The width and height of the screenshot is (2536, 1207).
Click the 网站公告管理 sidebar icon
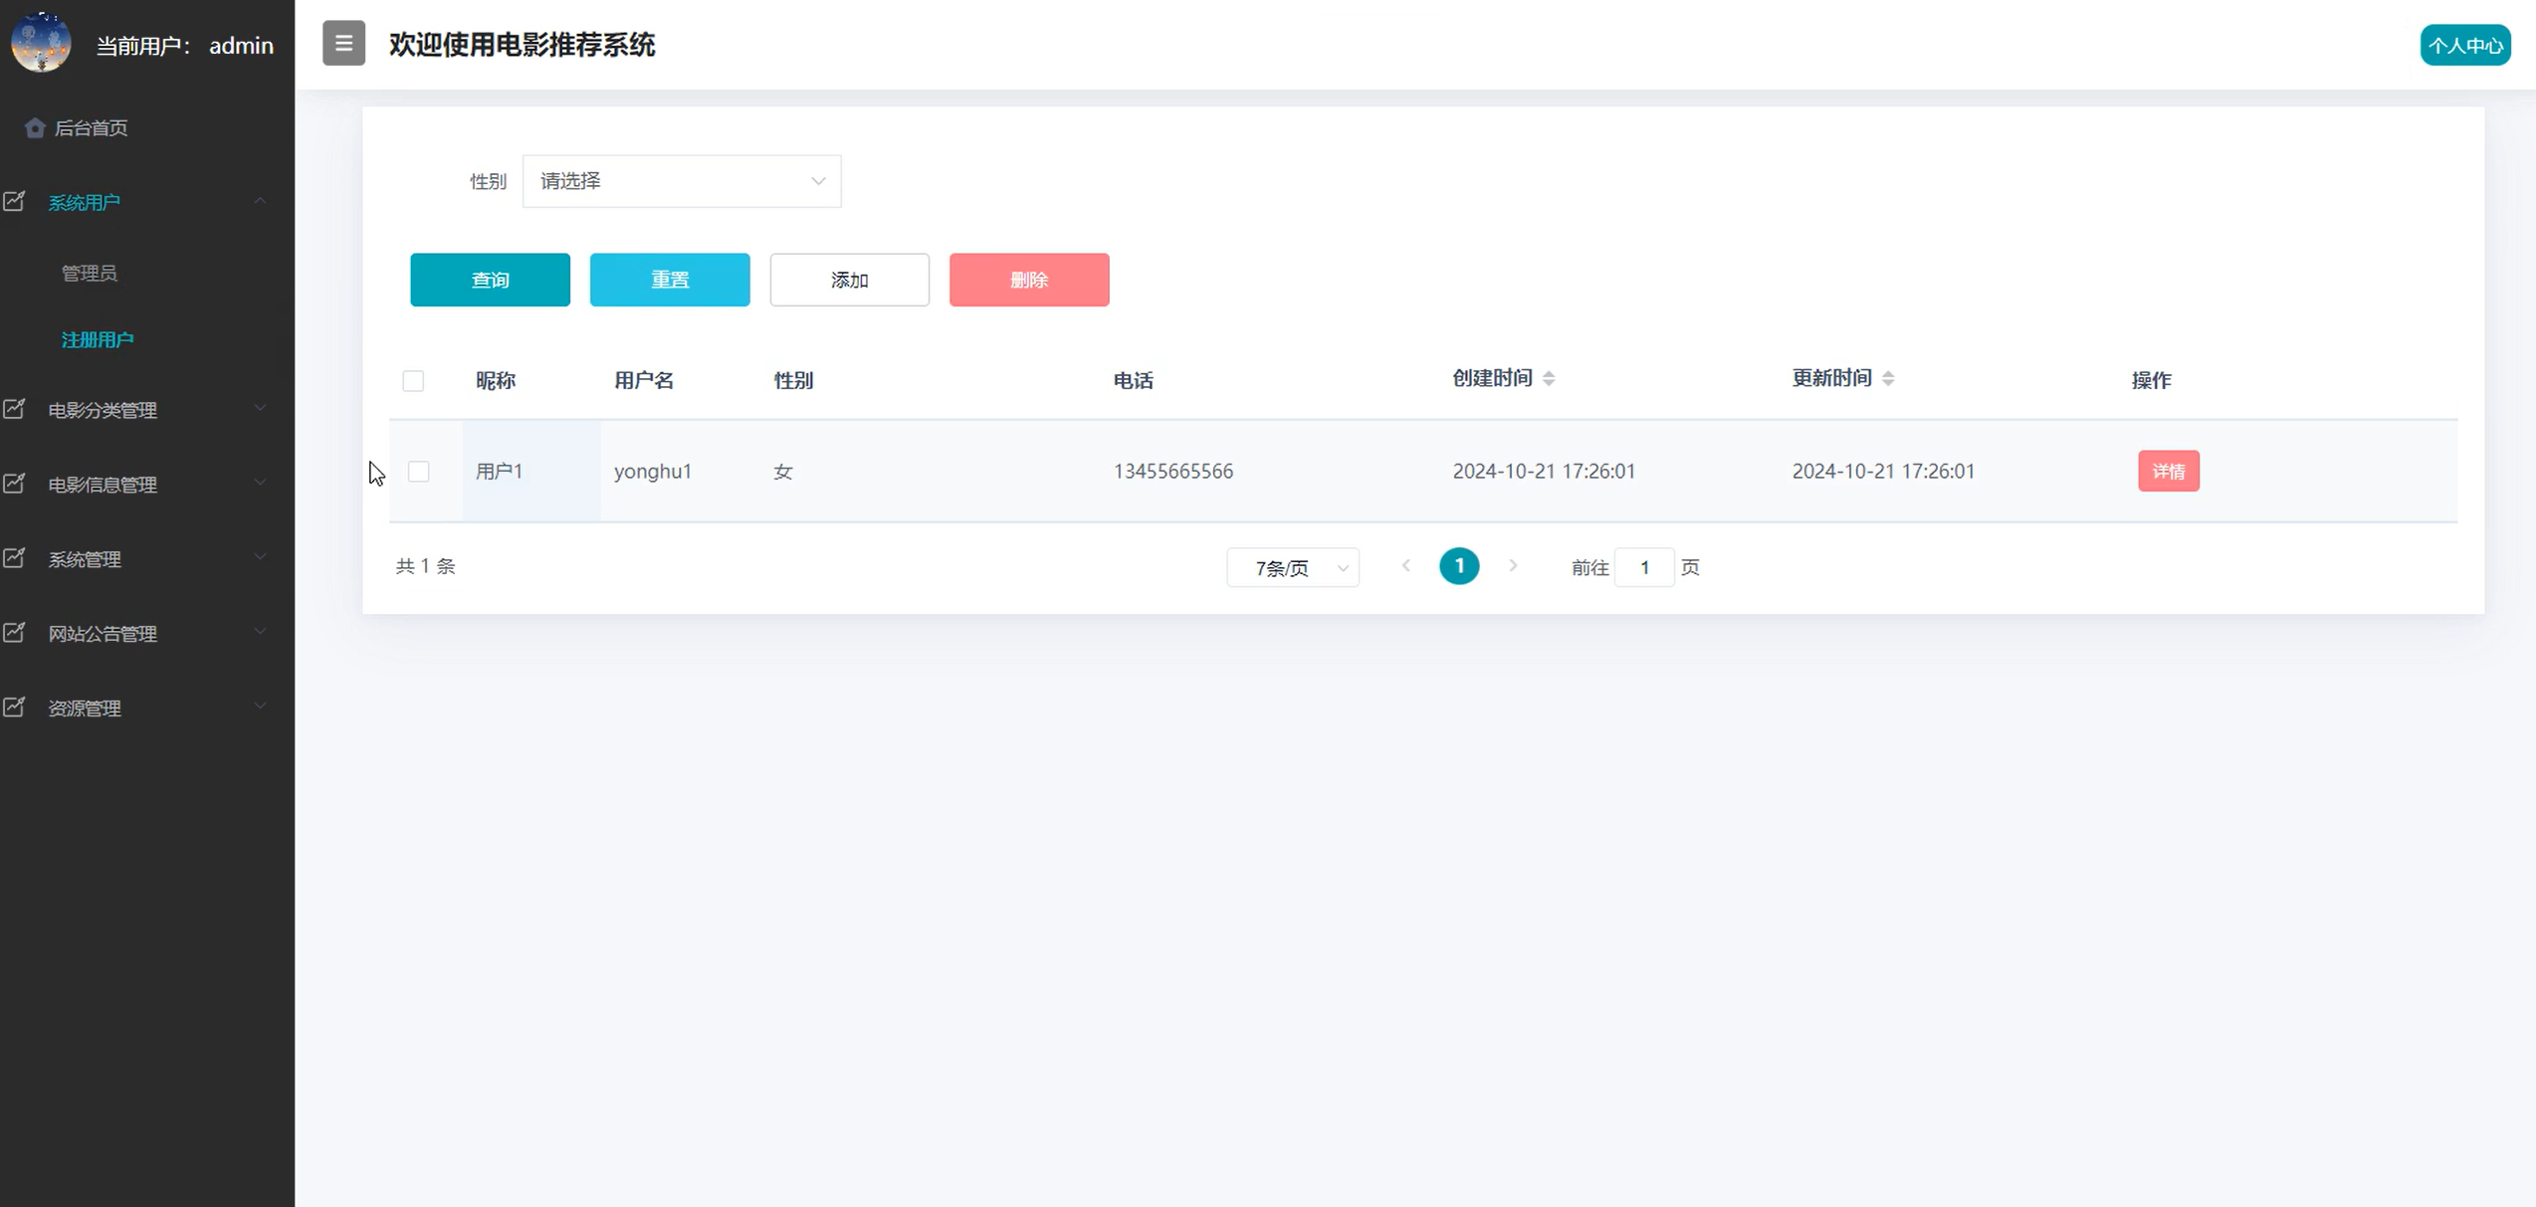click(x=14, y=633)
